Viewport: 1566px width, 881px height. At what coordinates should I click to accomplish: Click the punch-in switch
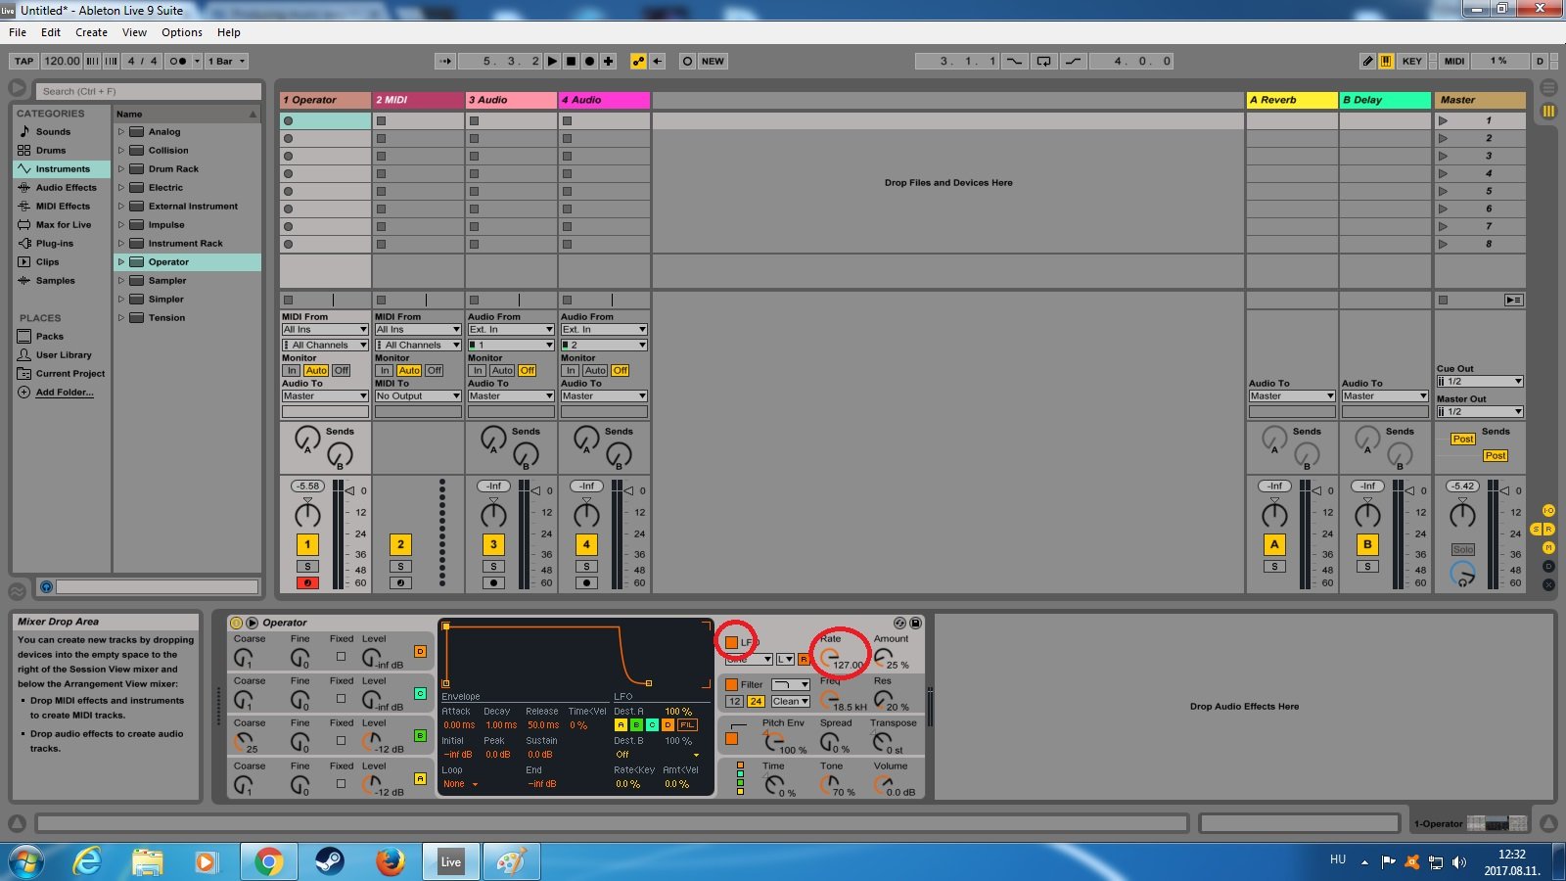(1015, 61)
